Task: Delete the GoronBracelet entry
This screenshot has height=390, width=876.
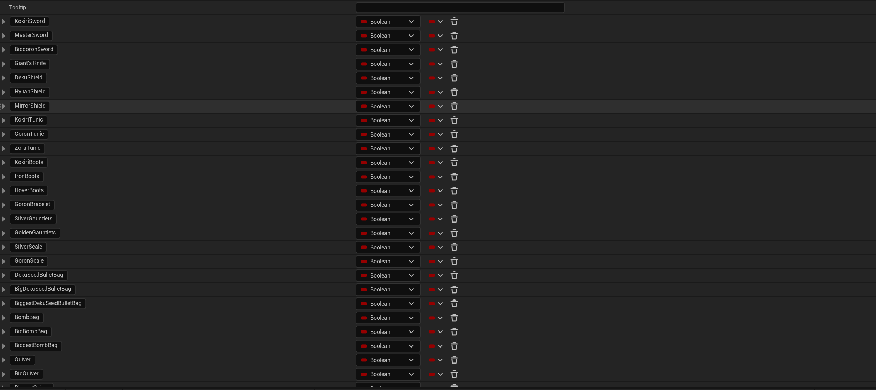Action: click(x=454, y=205)
